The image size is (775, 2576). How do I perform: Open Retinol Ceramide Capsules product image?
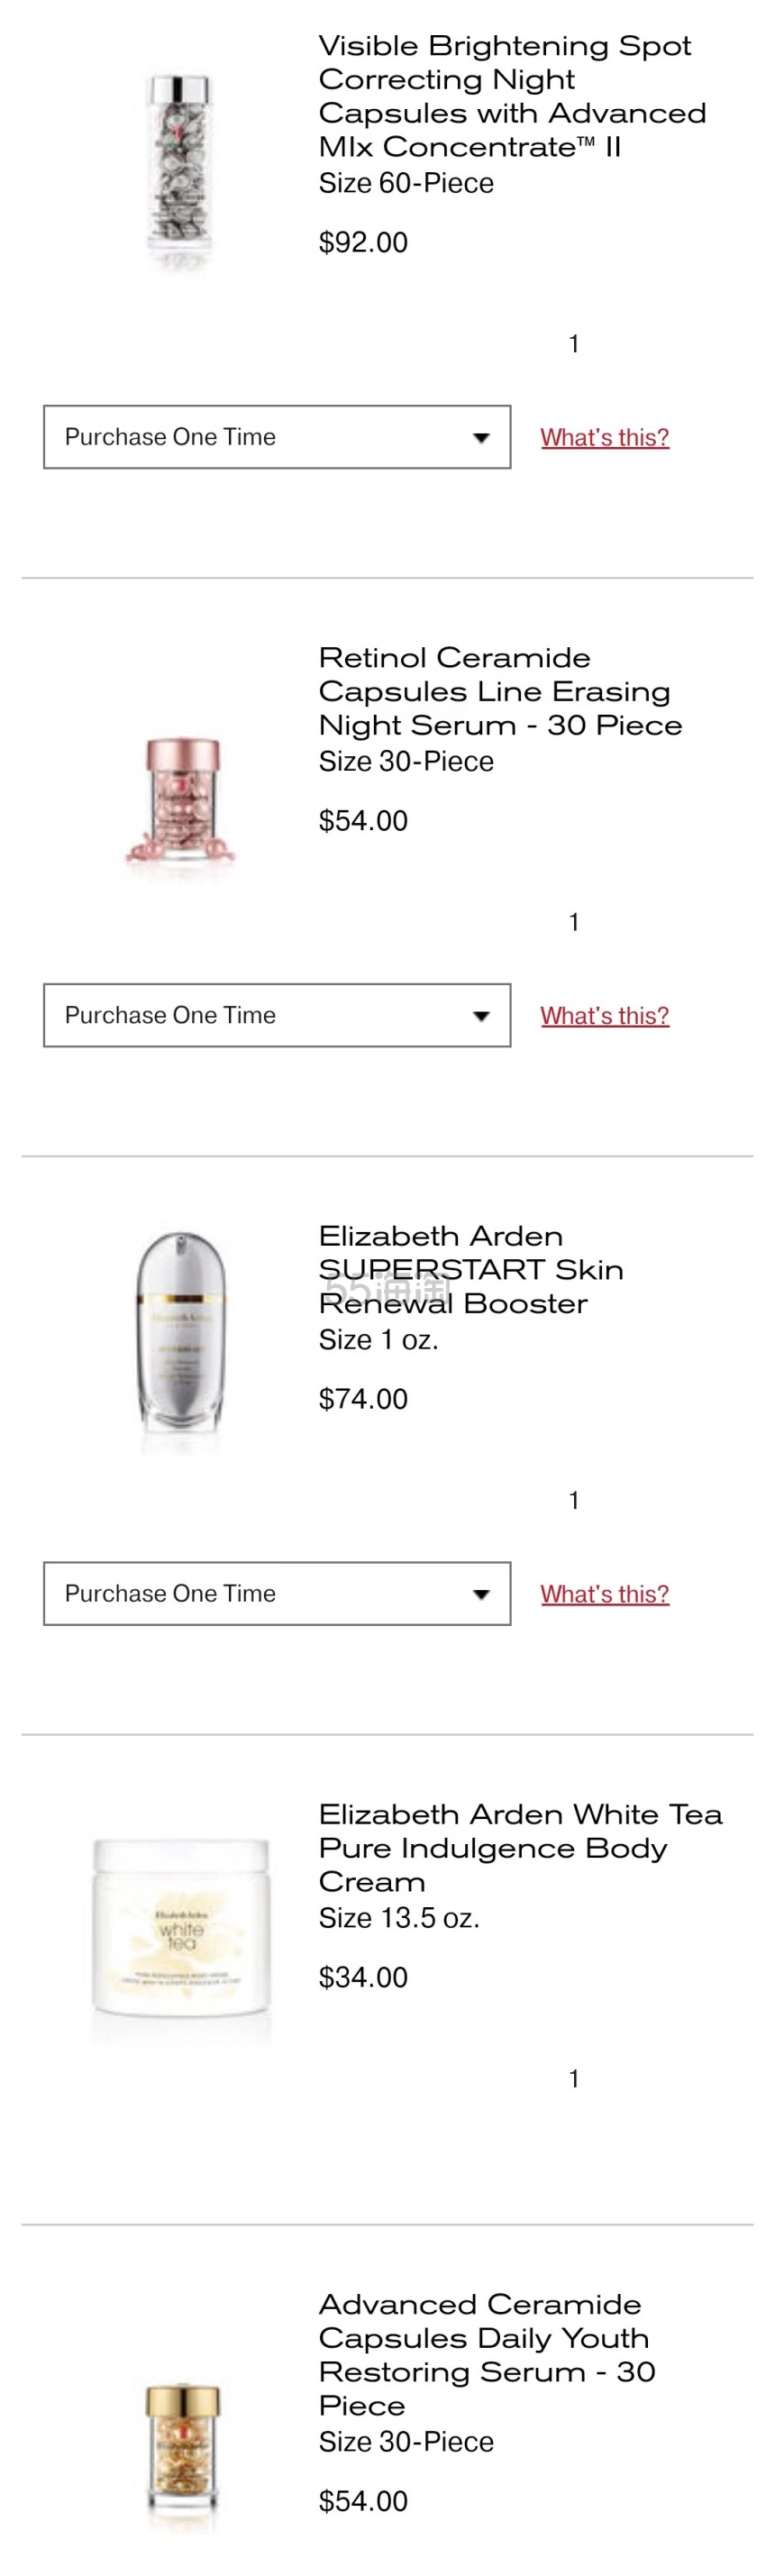[x=181, y=805]
